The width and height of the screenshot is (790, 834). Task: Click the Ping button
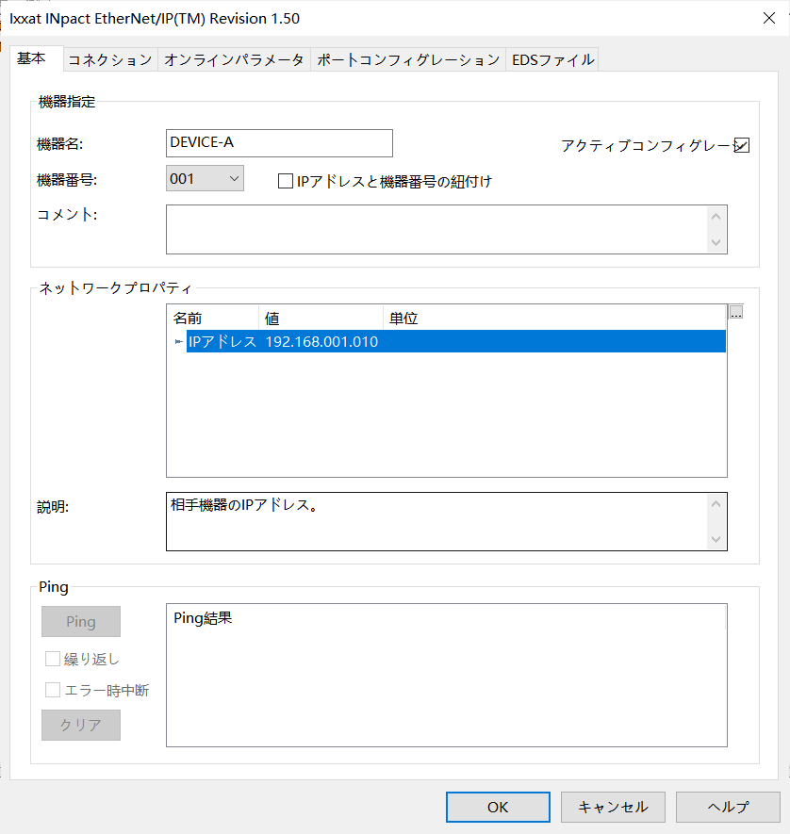(81, 621)
